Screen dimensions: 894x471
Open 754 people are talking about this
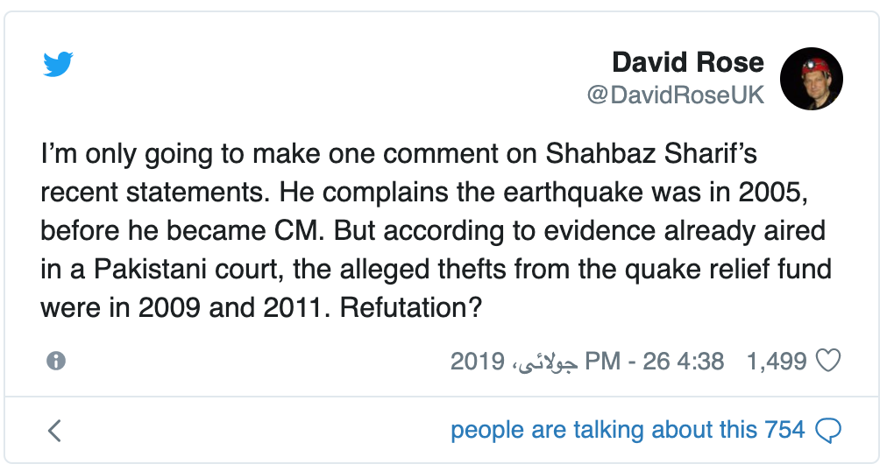point(628,430)
